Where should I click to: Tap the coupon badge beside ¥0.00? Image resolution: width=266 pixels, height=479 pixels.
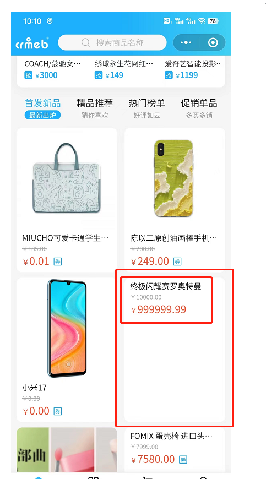click(58, 411)
